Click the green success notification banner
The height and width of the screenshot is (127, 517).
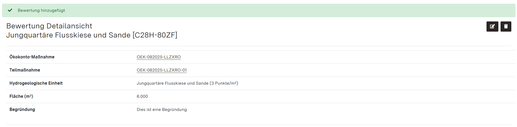(258, 10)
